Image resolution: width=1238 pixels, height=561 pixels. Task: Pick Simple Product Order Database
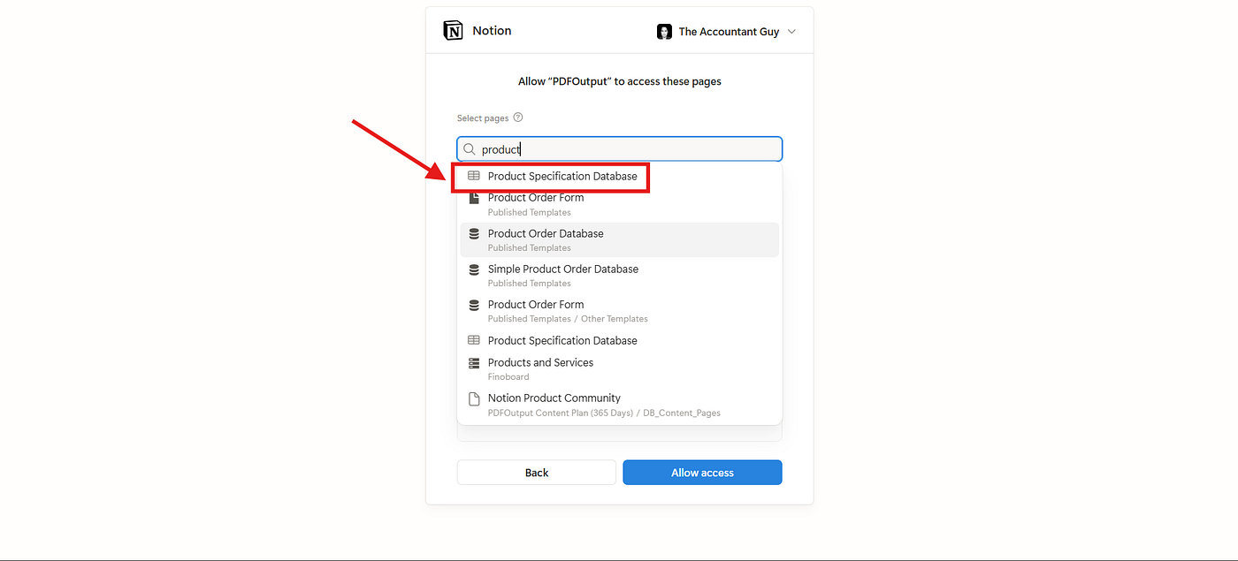(x=619, y=276)
